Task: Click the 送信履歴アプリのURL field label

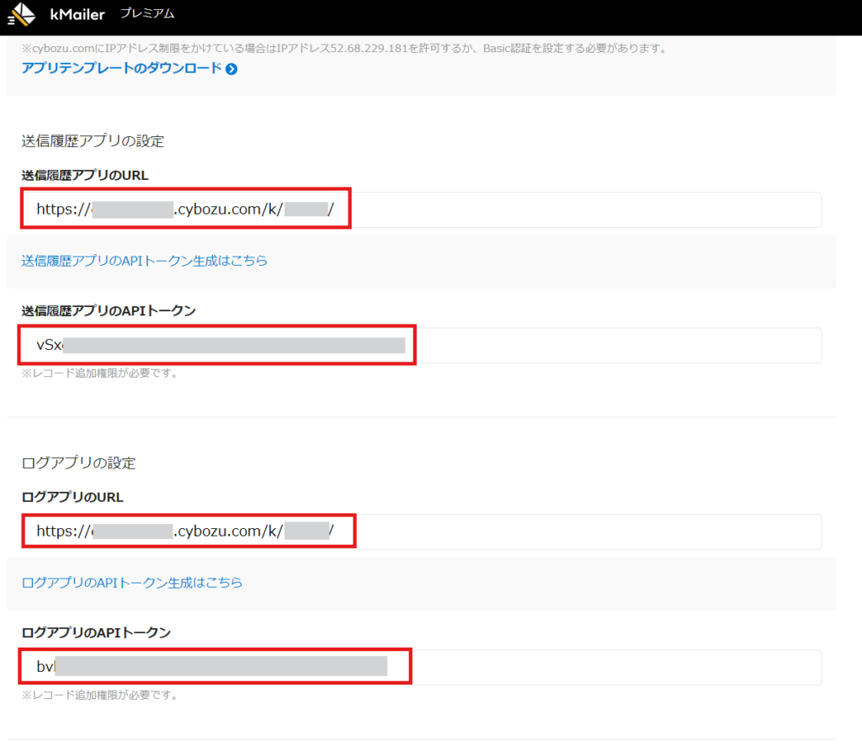Action: pos(84,175)
